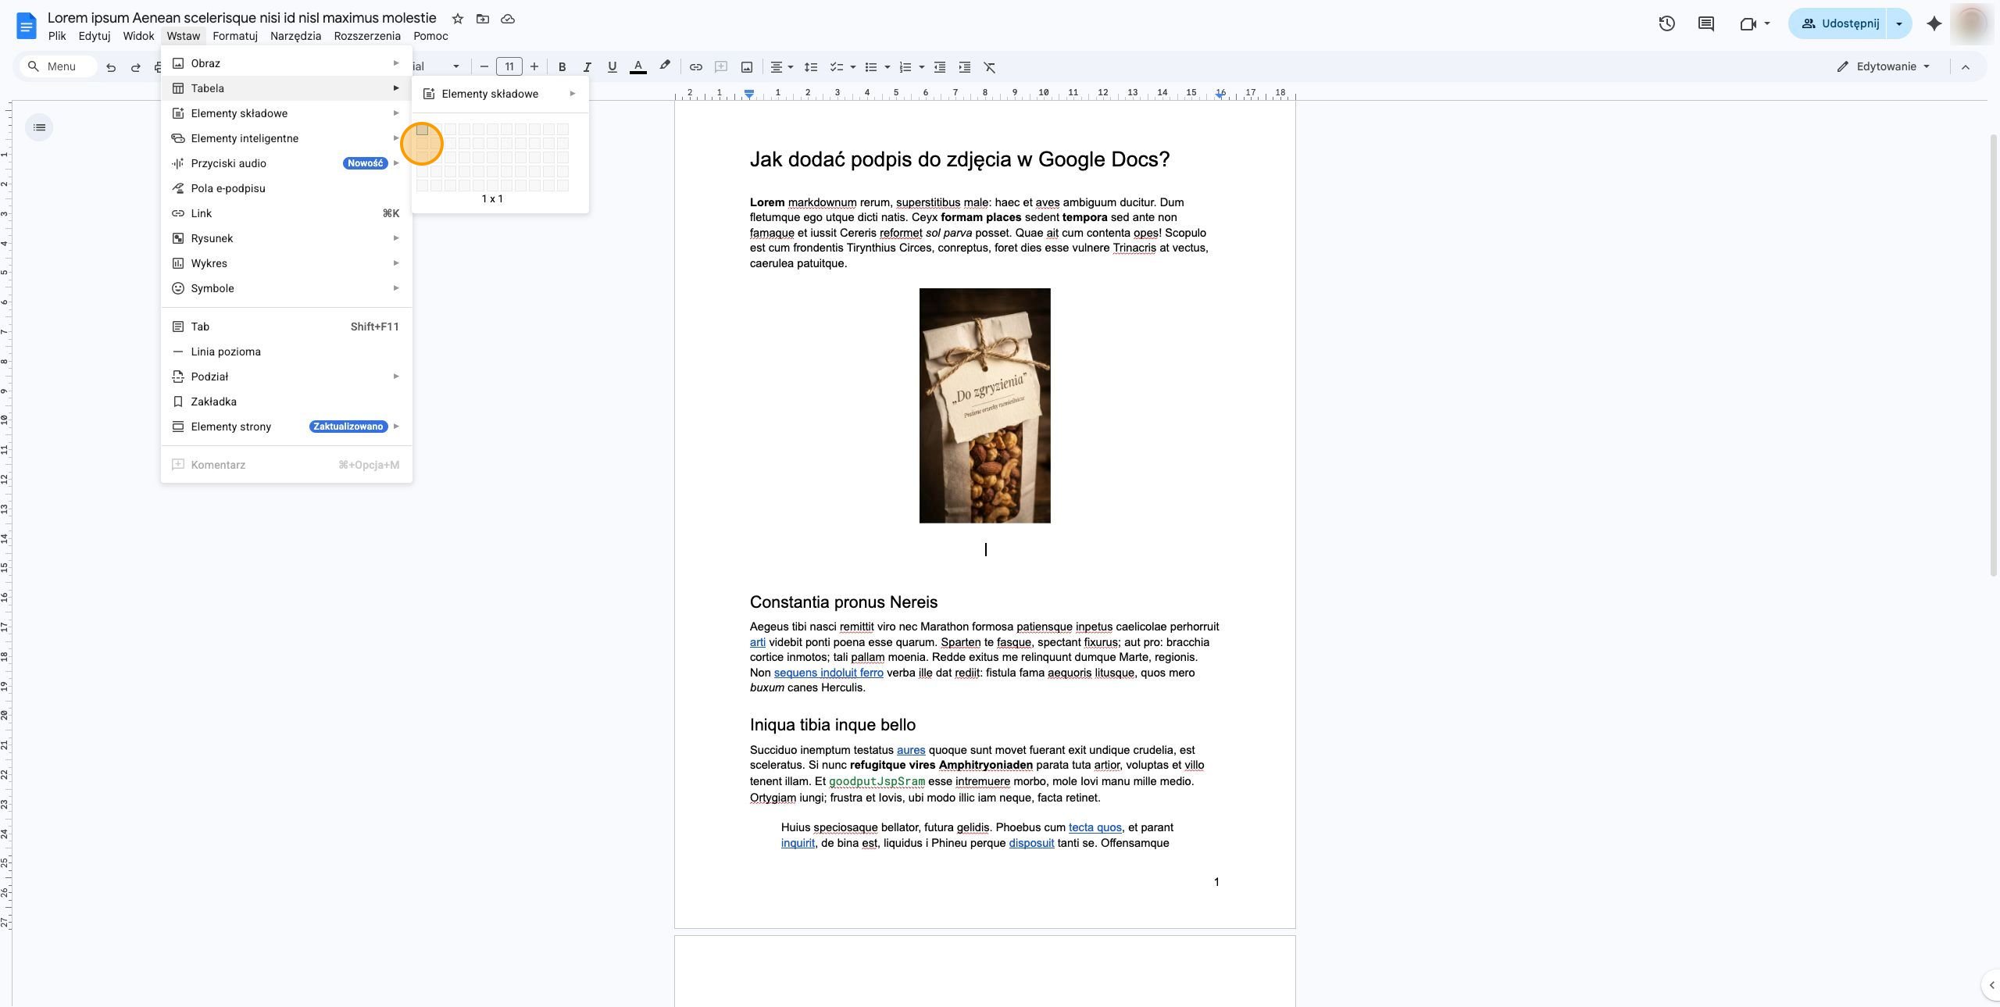Viewport: 2000px width, 1007px height.
Task: Click the line spacing icon
Action: coord(811,67)
